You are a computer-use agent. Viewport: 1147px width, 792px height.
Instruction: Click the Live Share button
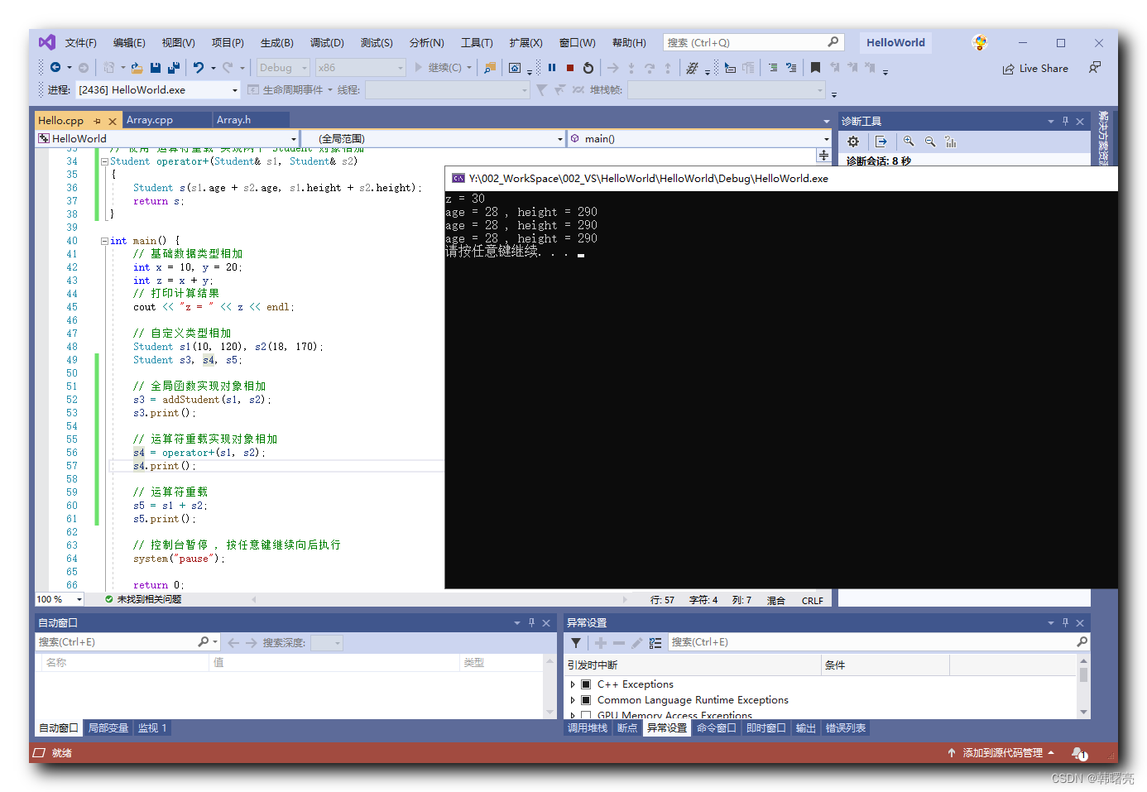click(x=1035, y=69)
